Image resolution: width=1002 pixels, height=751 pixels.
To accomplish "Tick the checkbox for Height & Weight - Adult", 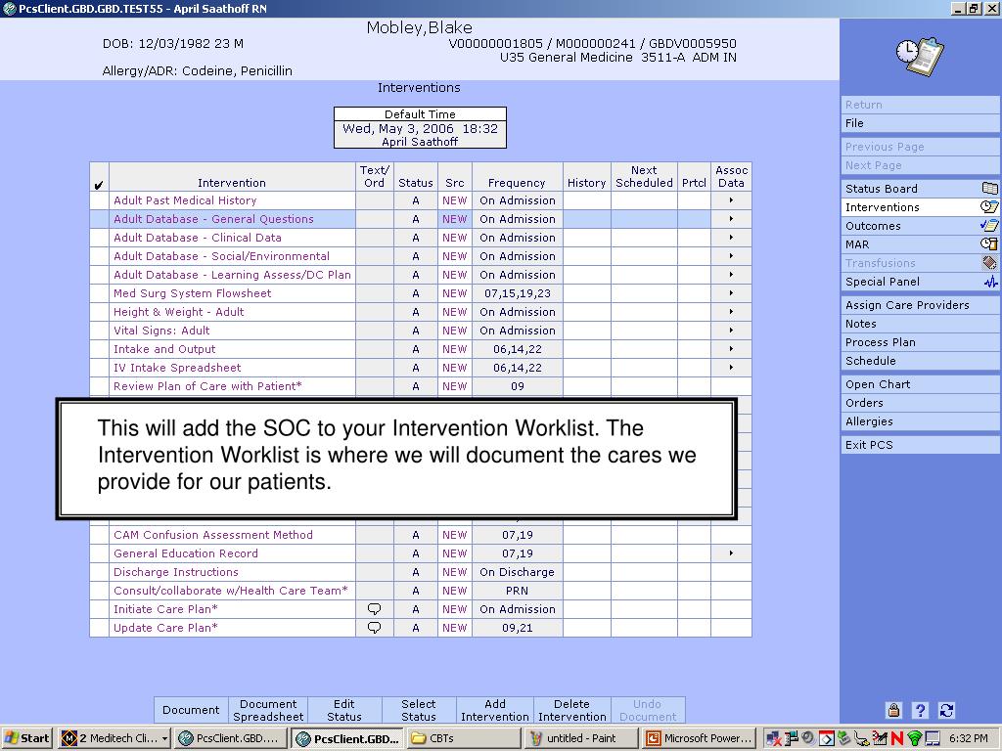I will [x=99, y=312].
